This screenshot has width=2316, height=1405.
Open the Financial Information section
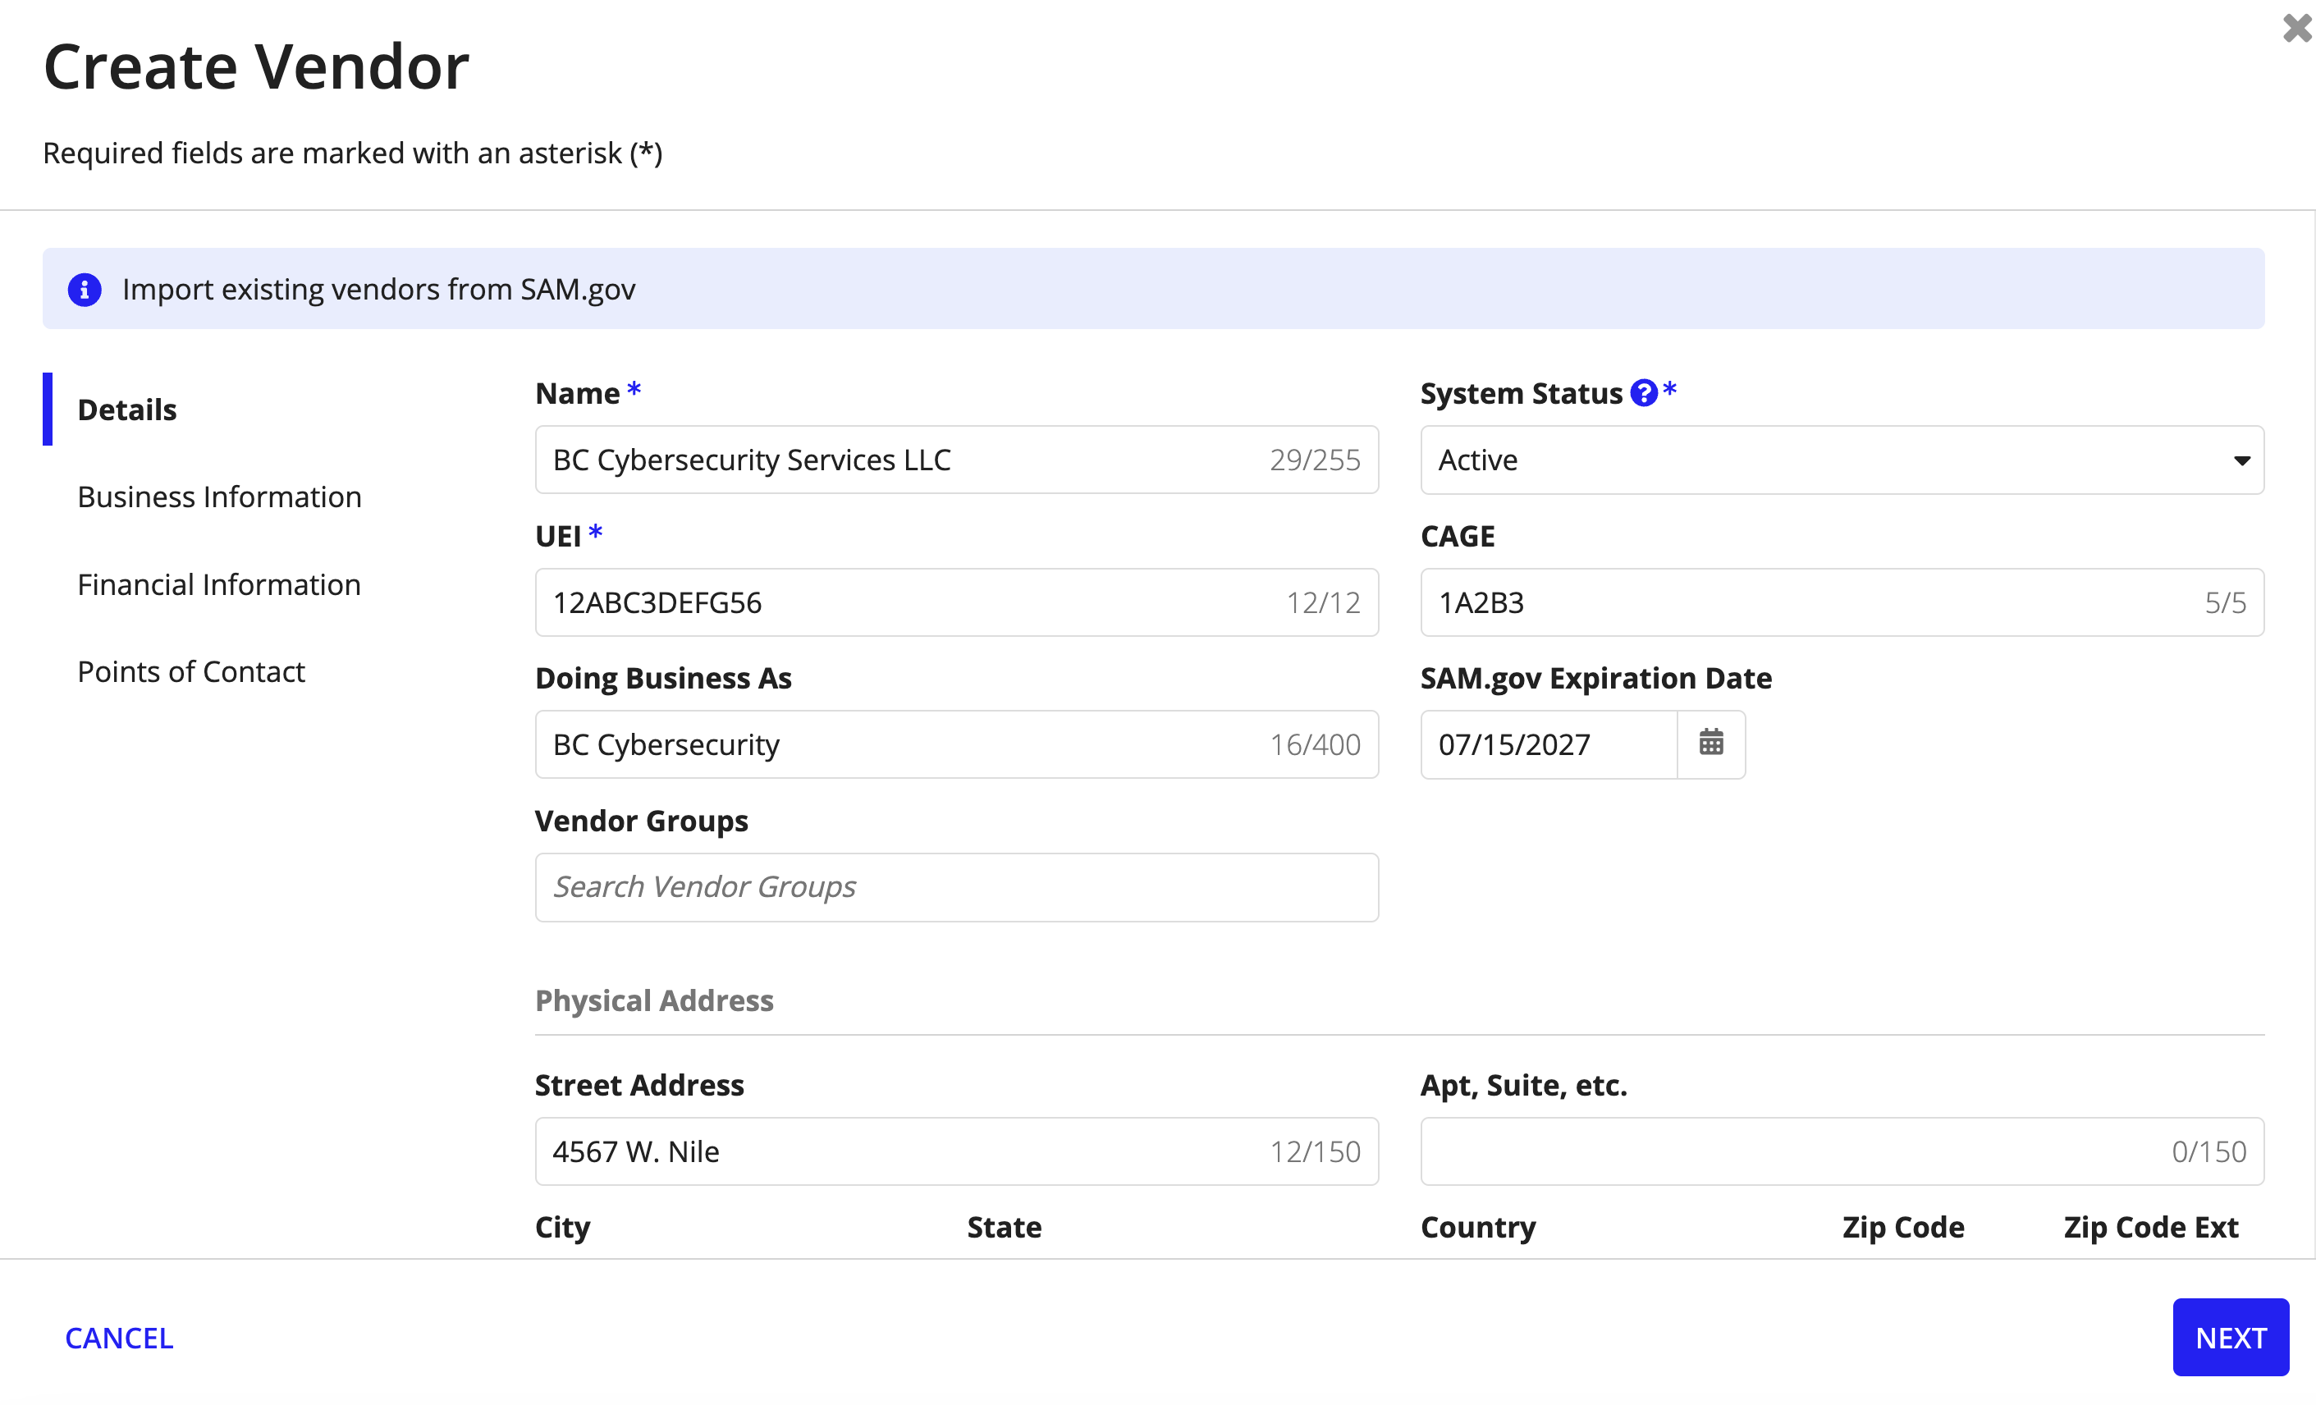(219, 584)
